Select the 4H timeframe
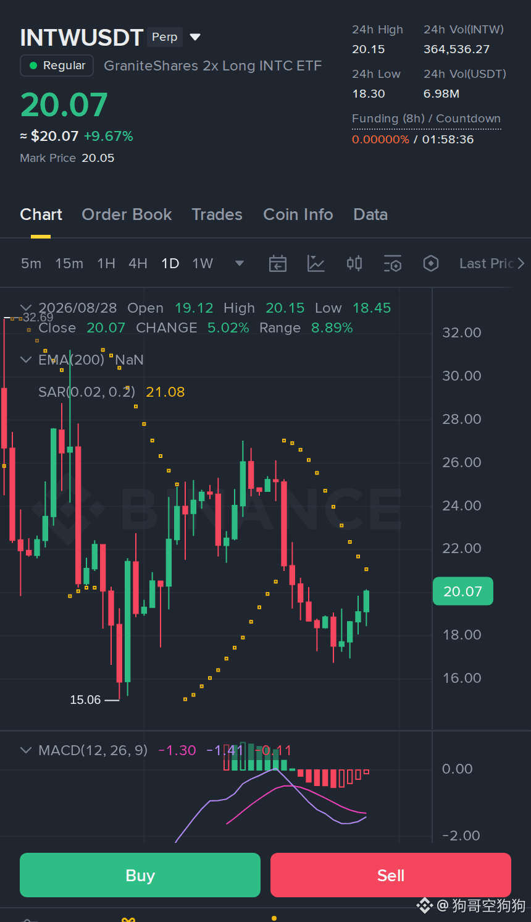The height and width of the screenshot is (922, 531). [138, 264]
